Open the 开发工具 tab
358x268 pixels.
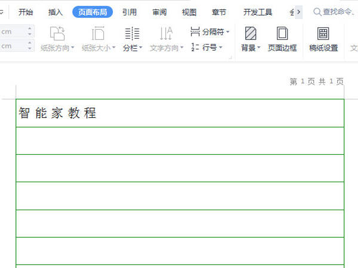(258, 12)
